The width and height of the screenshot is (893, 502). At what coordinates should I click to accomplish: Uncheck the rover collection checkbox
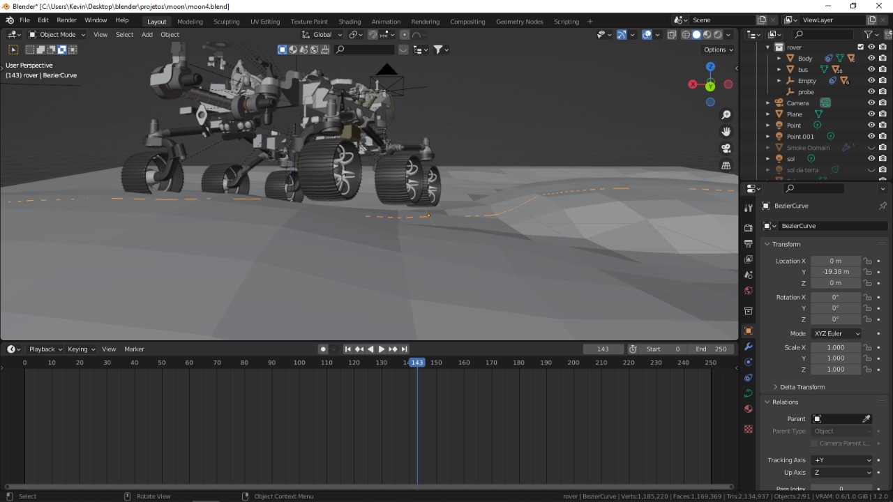click(860, 47)
